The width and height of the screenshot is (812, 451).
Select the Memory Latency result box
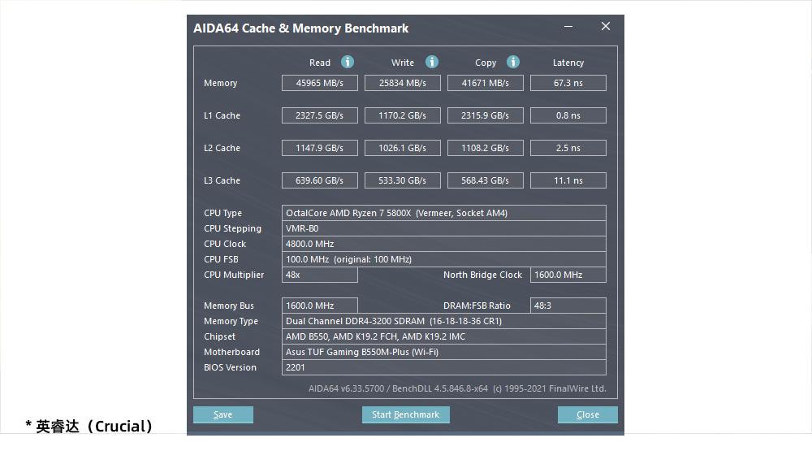(x=568, y=83)
